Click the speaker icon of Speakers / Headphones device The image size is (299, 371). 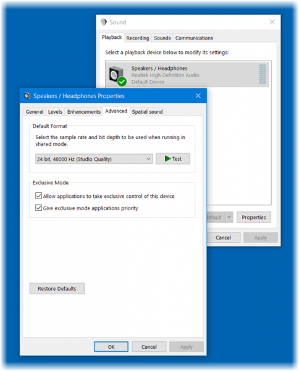coord(116,75)
